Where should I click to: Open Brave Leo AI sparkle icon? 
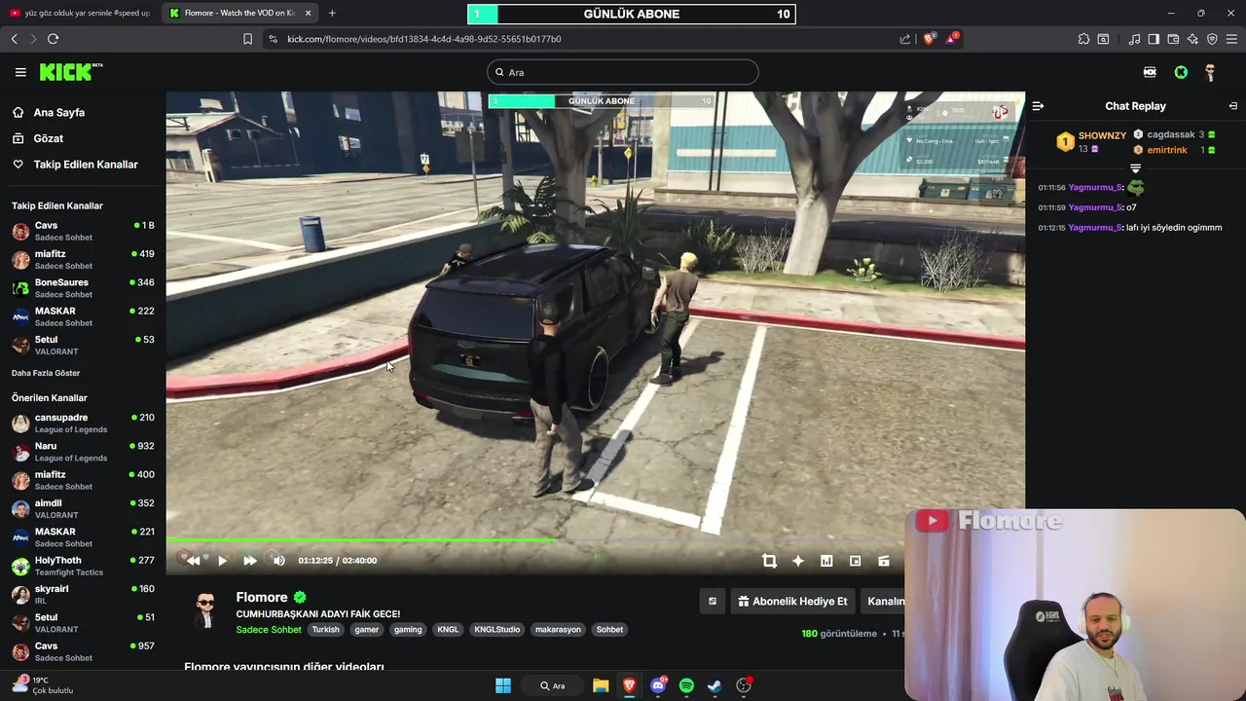point(1192,39)
